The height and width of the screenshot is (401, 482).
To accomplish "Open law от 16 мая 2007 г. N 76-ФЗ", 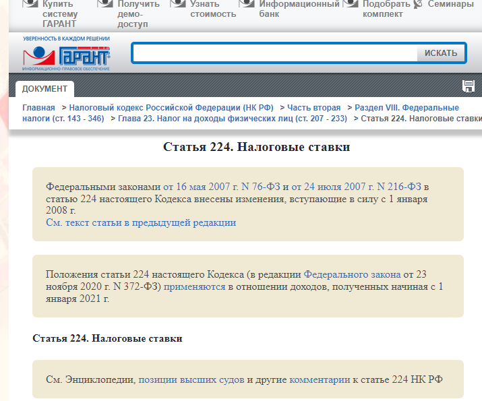I will click(x=222, y=187).
